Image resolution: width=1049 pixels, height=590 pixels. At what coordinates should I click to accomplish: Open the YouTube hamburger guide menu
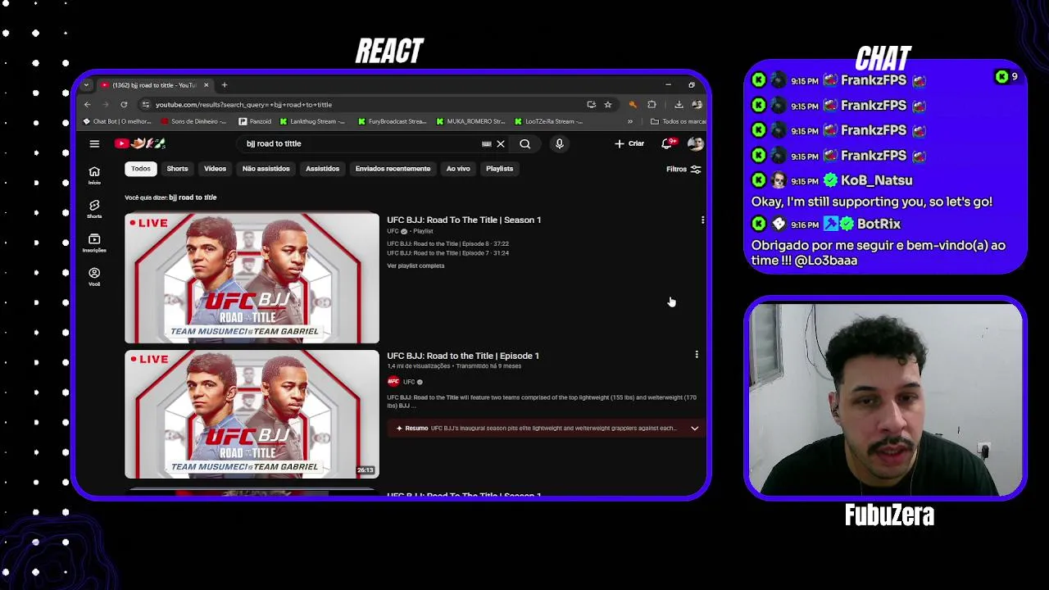[x=94, y=143]
